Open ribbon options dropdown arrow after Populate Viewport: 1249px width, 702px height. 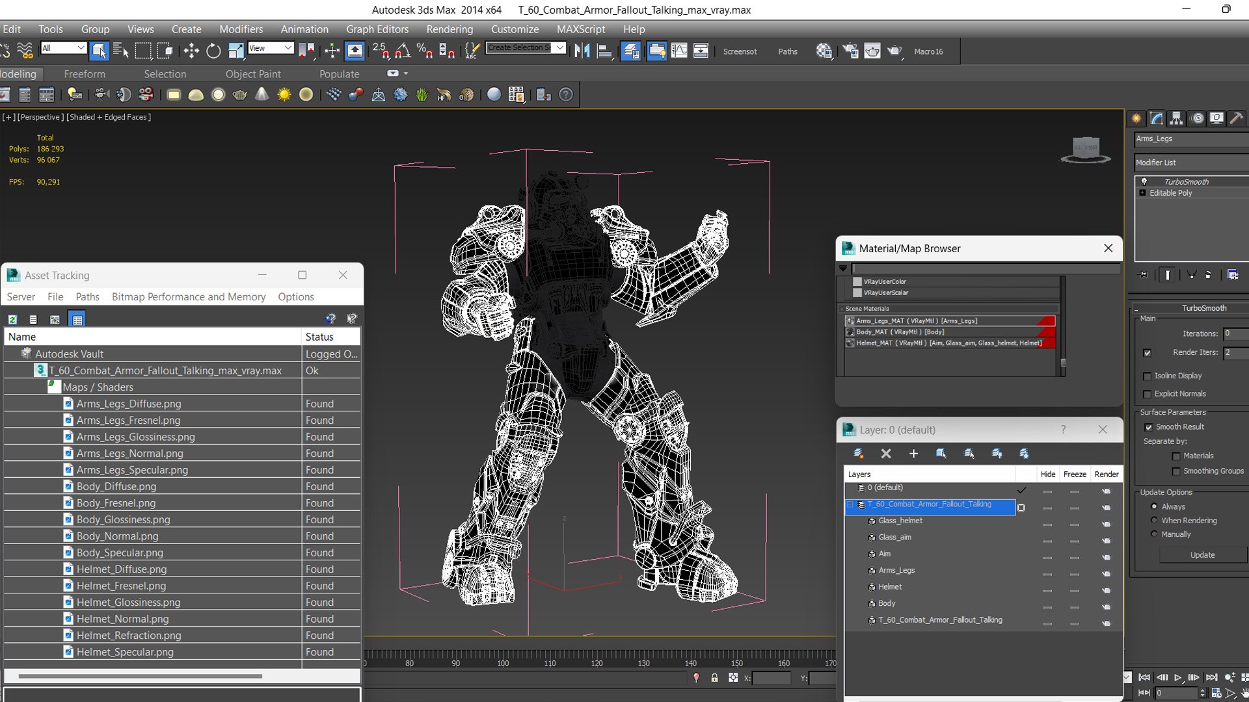point(406,73)
